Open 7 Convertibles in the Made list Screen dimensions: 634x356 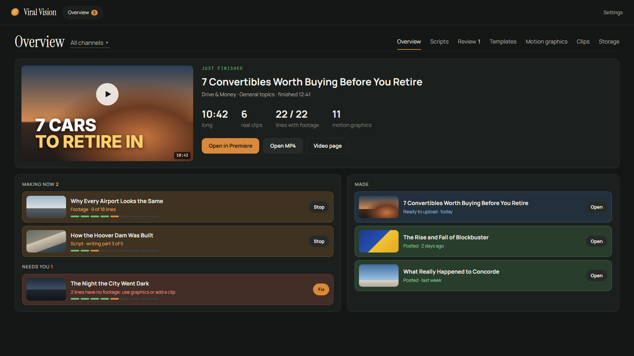tap(596, 207)
